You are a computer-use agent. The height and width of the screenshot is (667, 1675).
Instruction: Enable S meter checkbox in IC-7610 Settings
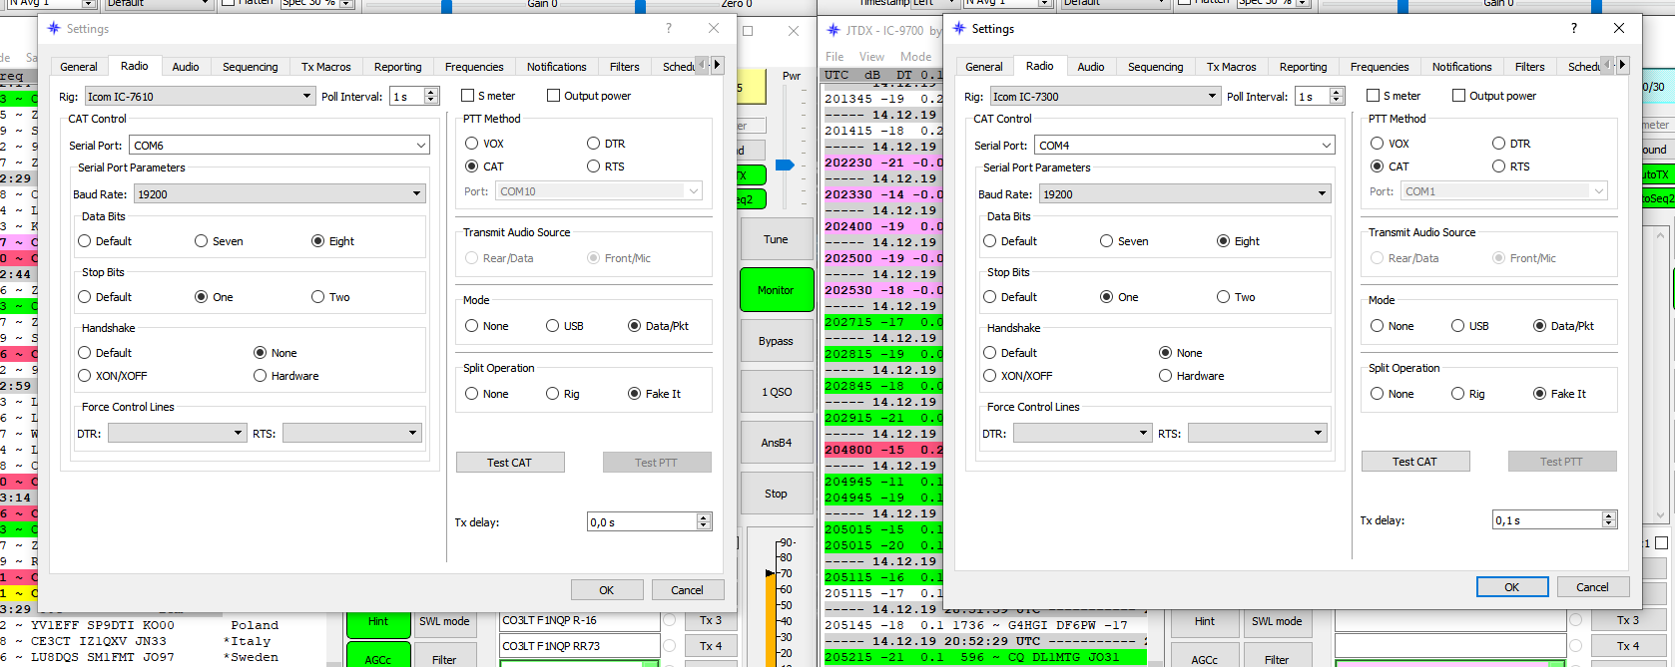[x=467, y=96]
